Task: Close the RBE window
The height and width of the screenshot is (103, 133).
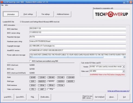Action: 131,2
